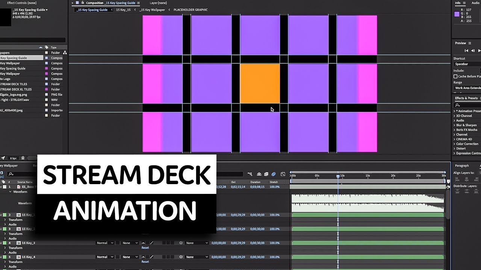Open the Work Area Extended range dropdown
This screenshot has width=481, height=270.
pyautogui.click(x=467, y=88)
